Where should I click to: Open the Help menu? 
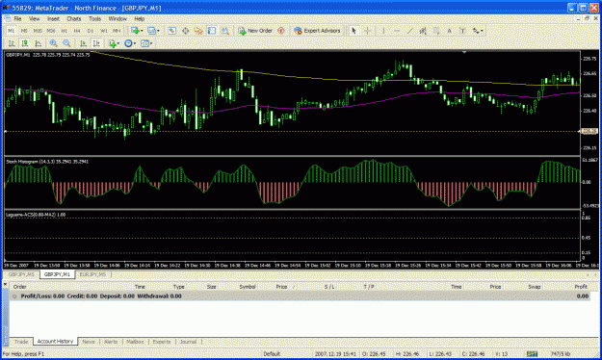point(140,18)
